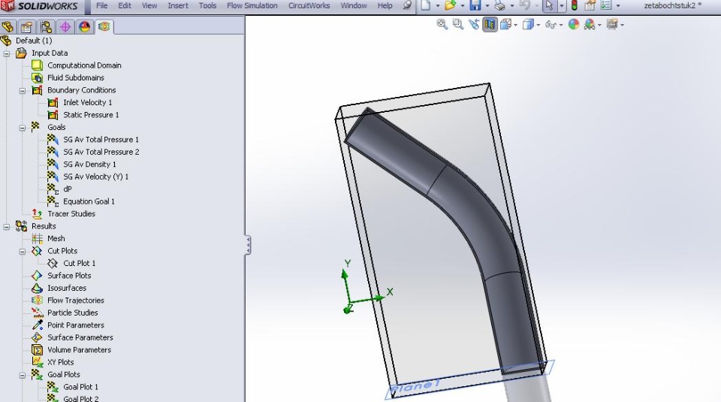Click the Open folder icon

[x=450, y=5]
